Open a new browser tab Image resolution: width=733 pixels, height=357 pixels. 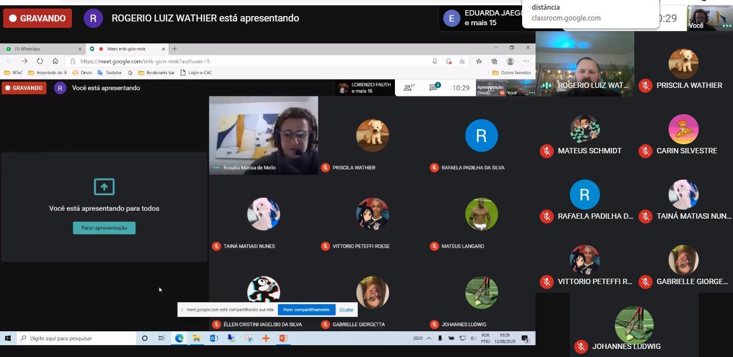point(174,49)
